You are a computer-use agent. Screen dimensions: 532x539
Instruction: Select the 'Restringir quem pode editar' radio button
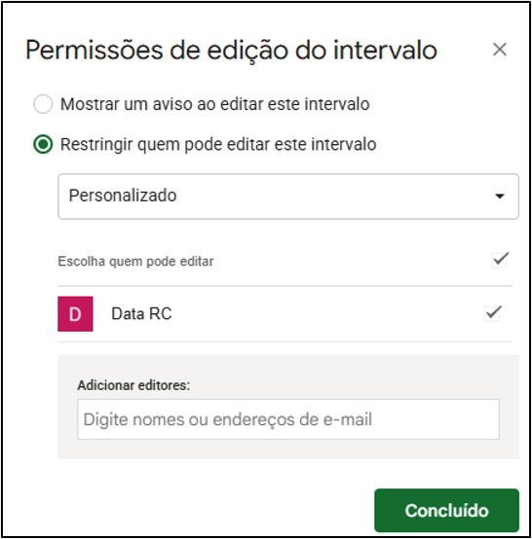43,144
